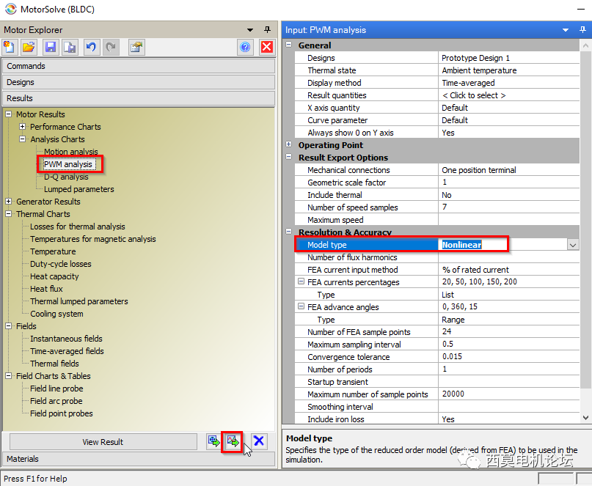Open the properties/settings toolbar icon
The height and width of the screenshot is (486, 592).
[136, 47]
